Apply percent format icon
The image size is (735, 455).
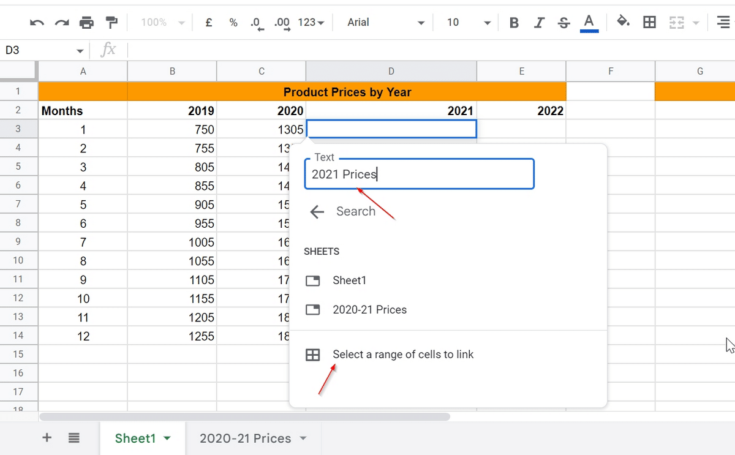[x=233, y=23]
